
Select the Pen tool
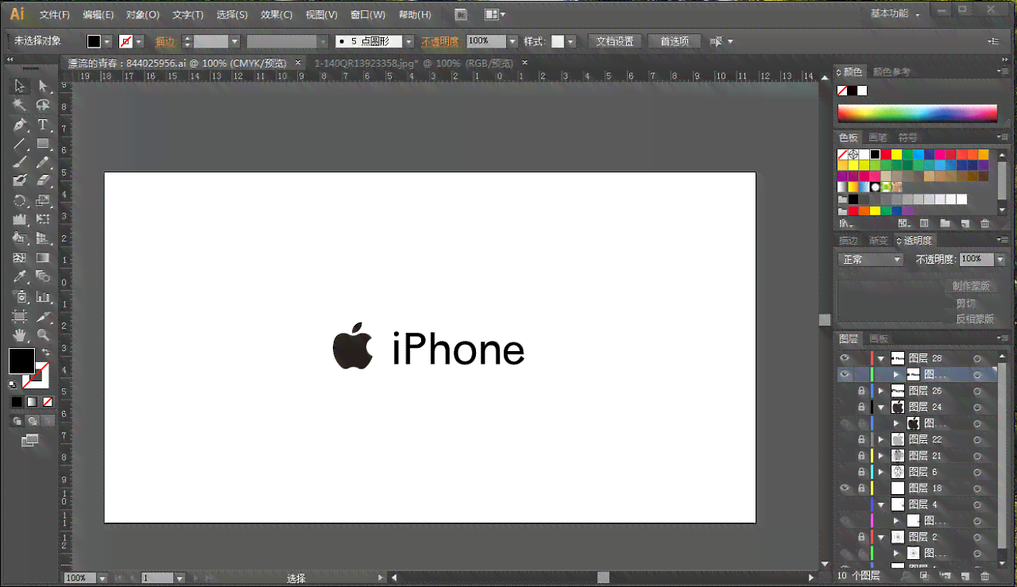coord(20,125)
